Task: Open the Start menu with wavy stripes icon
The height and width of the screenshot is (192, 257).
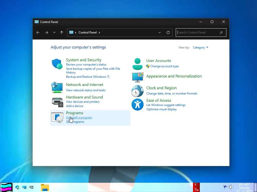Action: (x=6, y=187)
